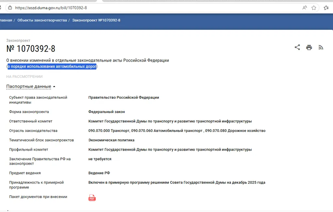333x212 pixels.
Task: Click the Ответственный комитет transport committee value
Action: click(170, 121)
